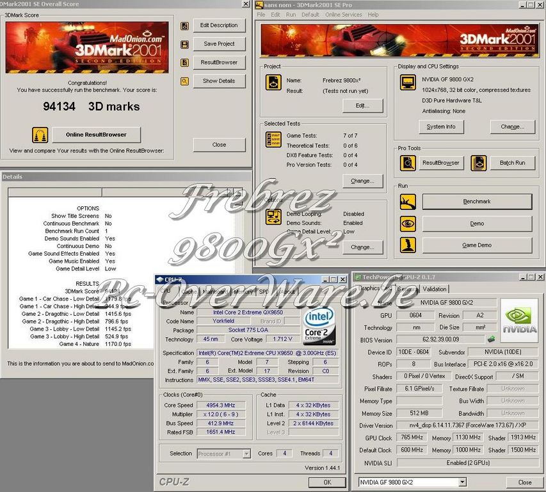The image size is (546, 492).
Task: Click the Project icon beside Name field
Action: coord(273,83)
